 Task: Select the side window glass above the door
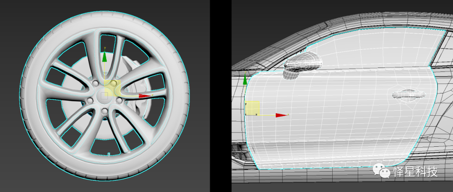(x=373, y=49)
